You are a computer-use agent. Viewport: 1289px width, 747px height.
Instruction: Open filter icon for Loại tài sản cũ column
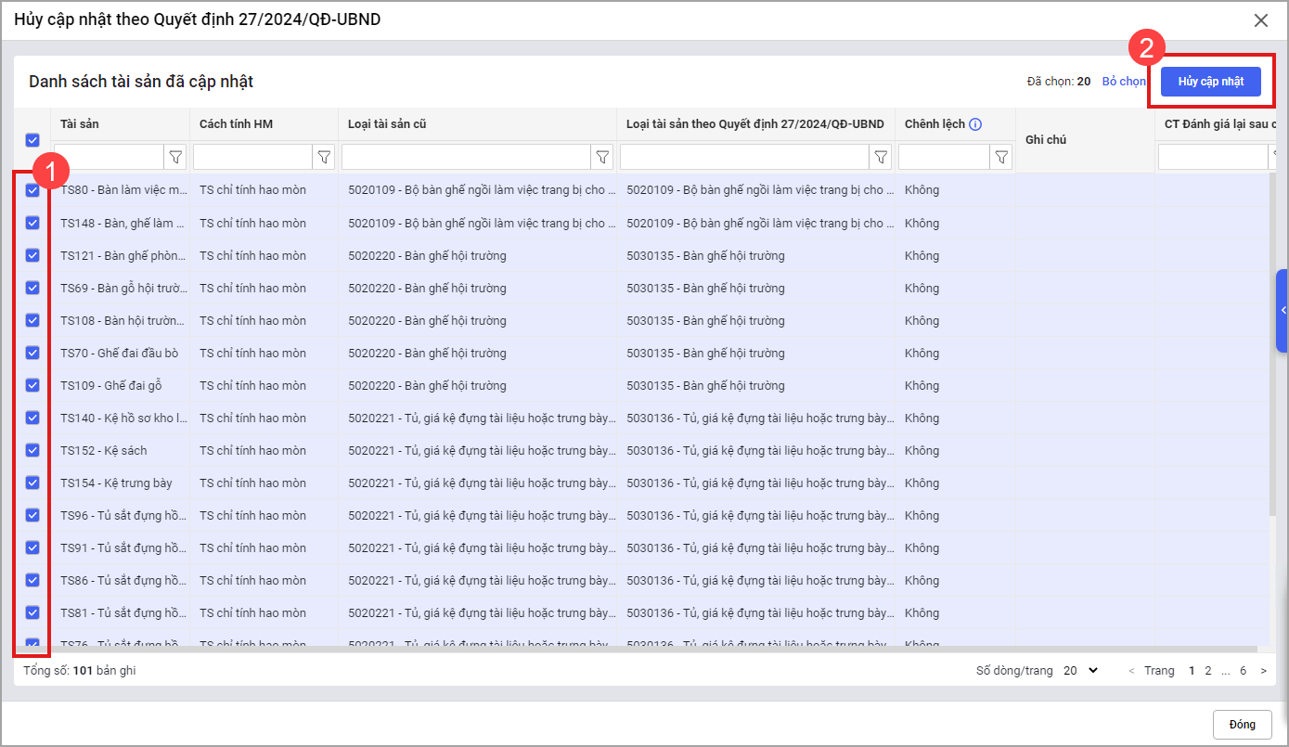click(x=602, y=158)
